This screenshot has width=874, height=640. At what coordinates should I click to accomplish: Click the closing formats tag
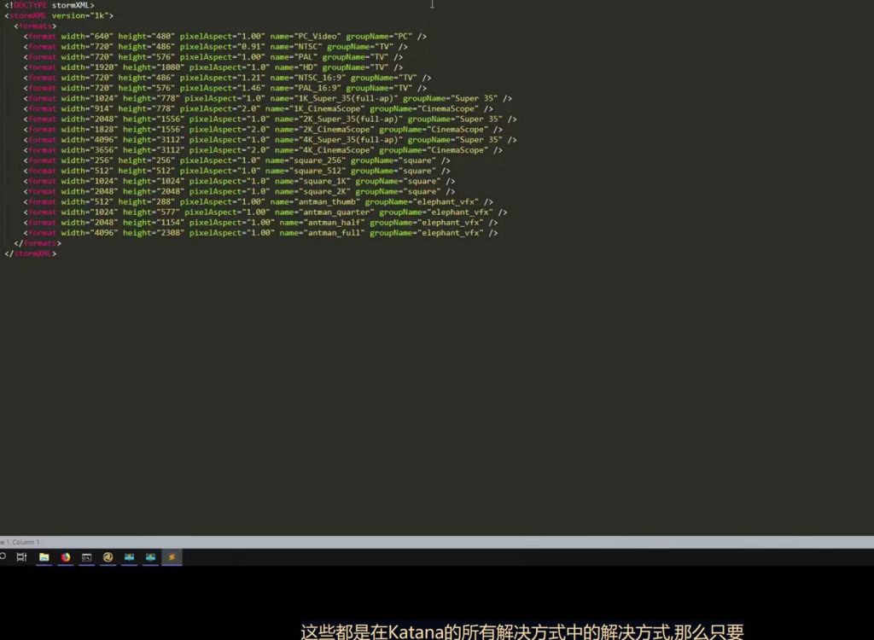38,243
